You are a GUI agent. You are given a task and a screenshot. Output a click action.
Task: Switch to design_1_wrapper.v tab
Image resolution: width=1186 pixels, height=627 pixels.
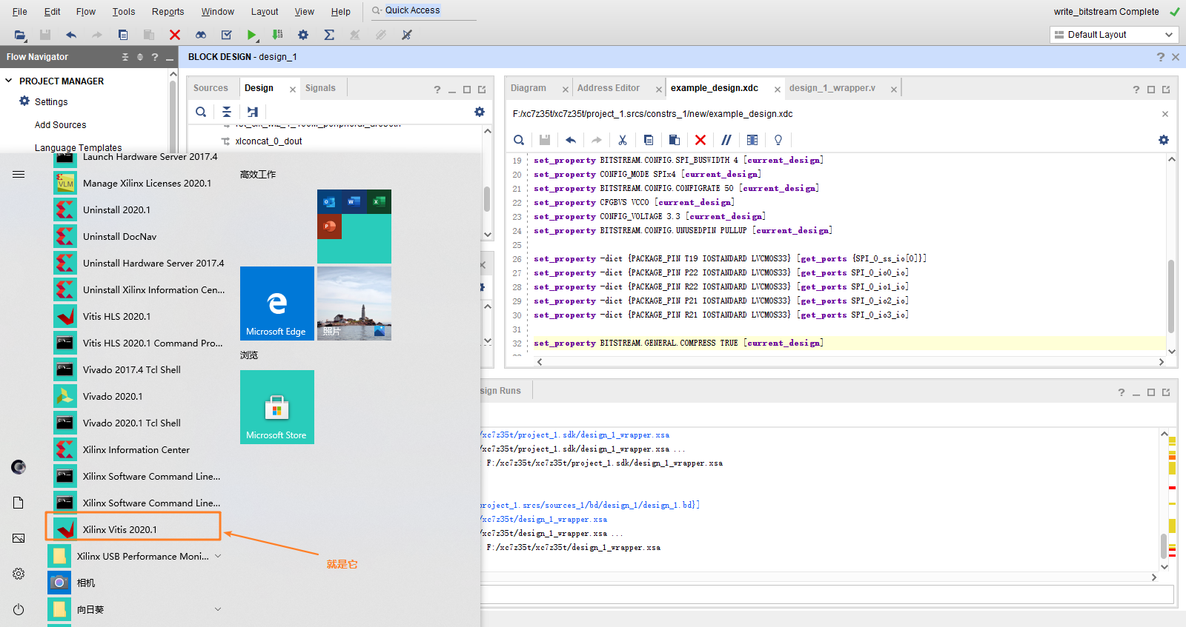(832, 88)
